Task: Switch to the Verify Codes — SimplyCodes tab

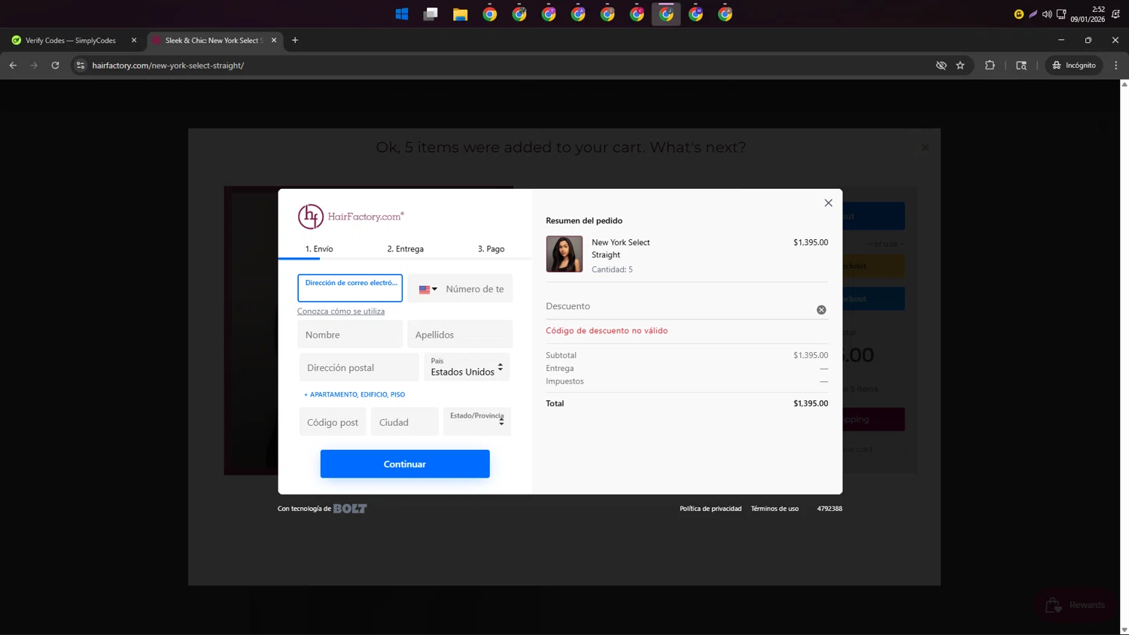Action: click(70, 41)
